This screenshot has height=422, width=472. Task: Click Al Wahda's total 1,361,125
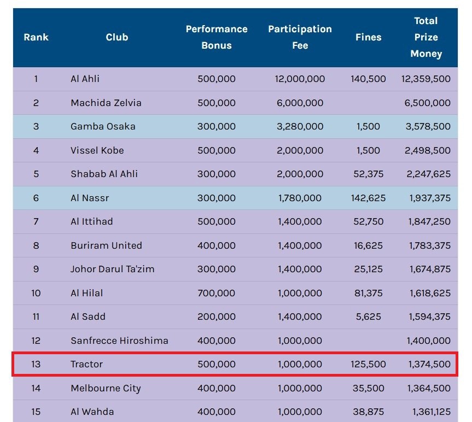432,412
